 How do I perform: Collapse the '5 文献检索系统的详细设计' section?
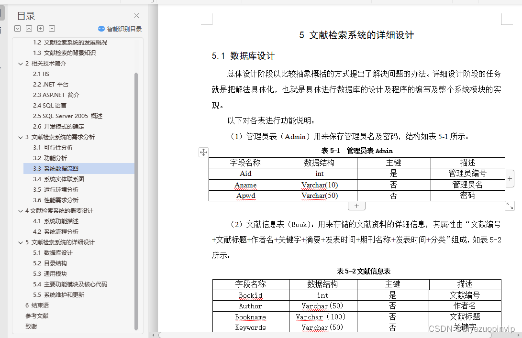pos(21,242)
